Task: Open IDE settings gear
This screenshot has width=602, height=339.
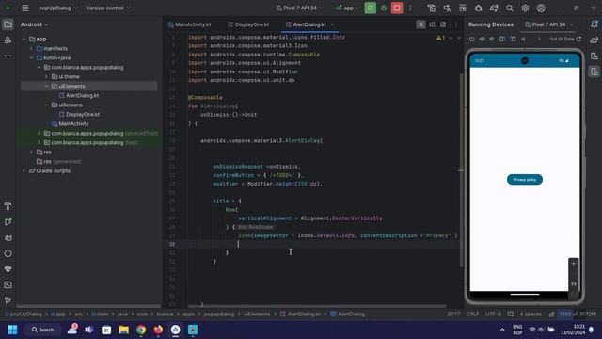Action: pos(525,8)
